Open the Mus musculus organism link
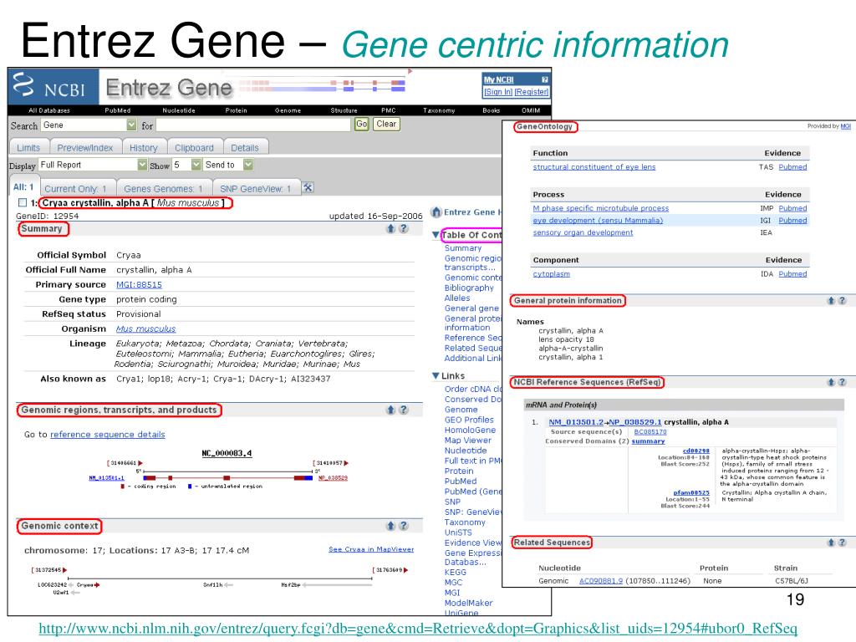This screenshot has height=642, width=856. click(145, 329)
